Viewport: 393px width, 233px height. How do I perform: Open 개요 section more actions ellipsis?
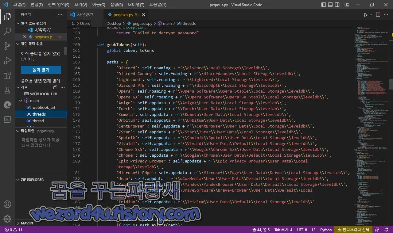[x=62, y=87]
